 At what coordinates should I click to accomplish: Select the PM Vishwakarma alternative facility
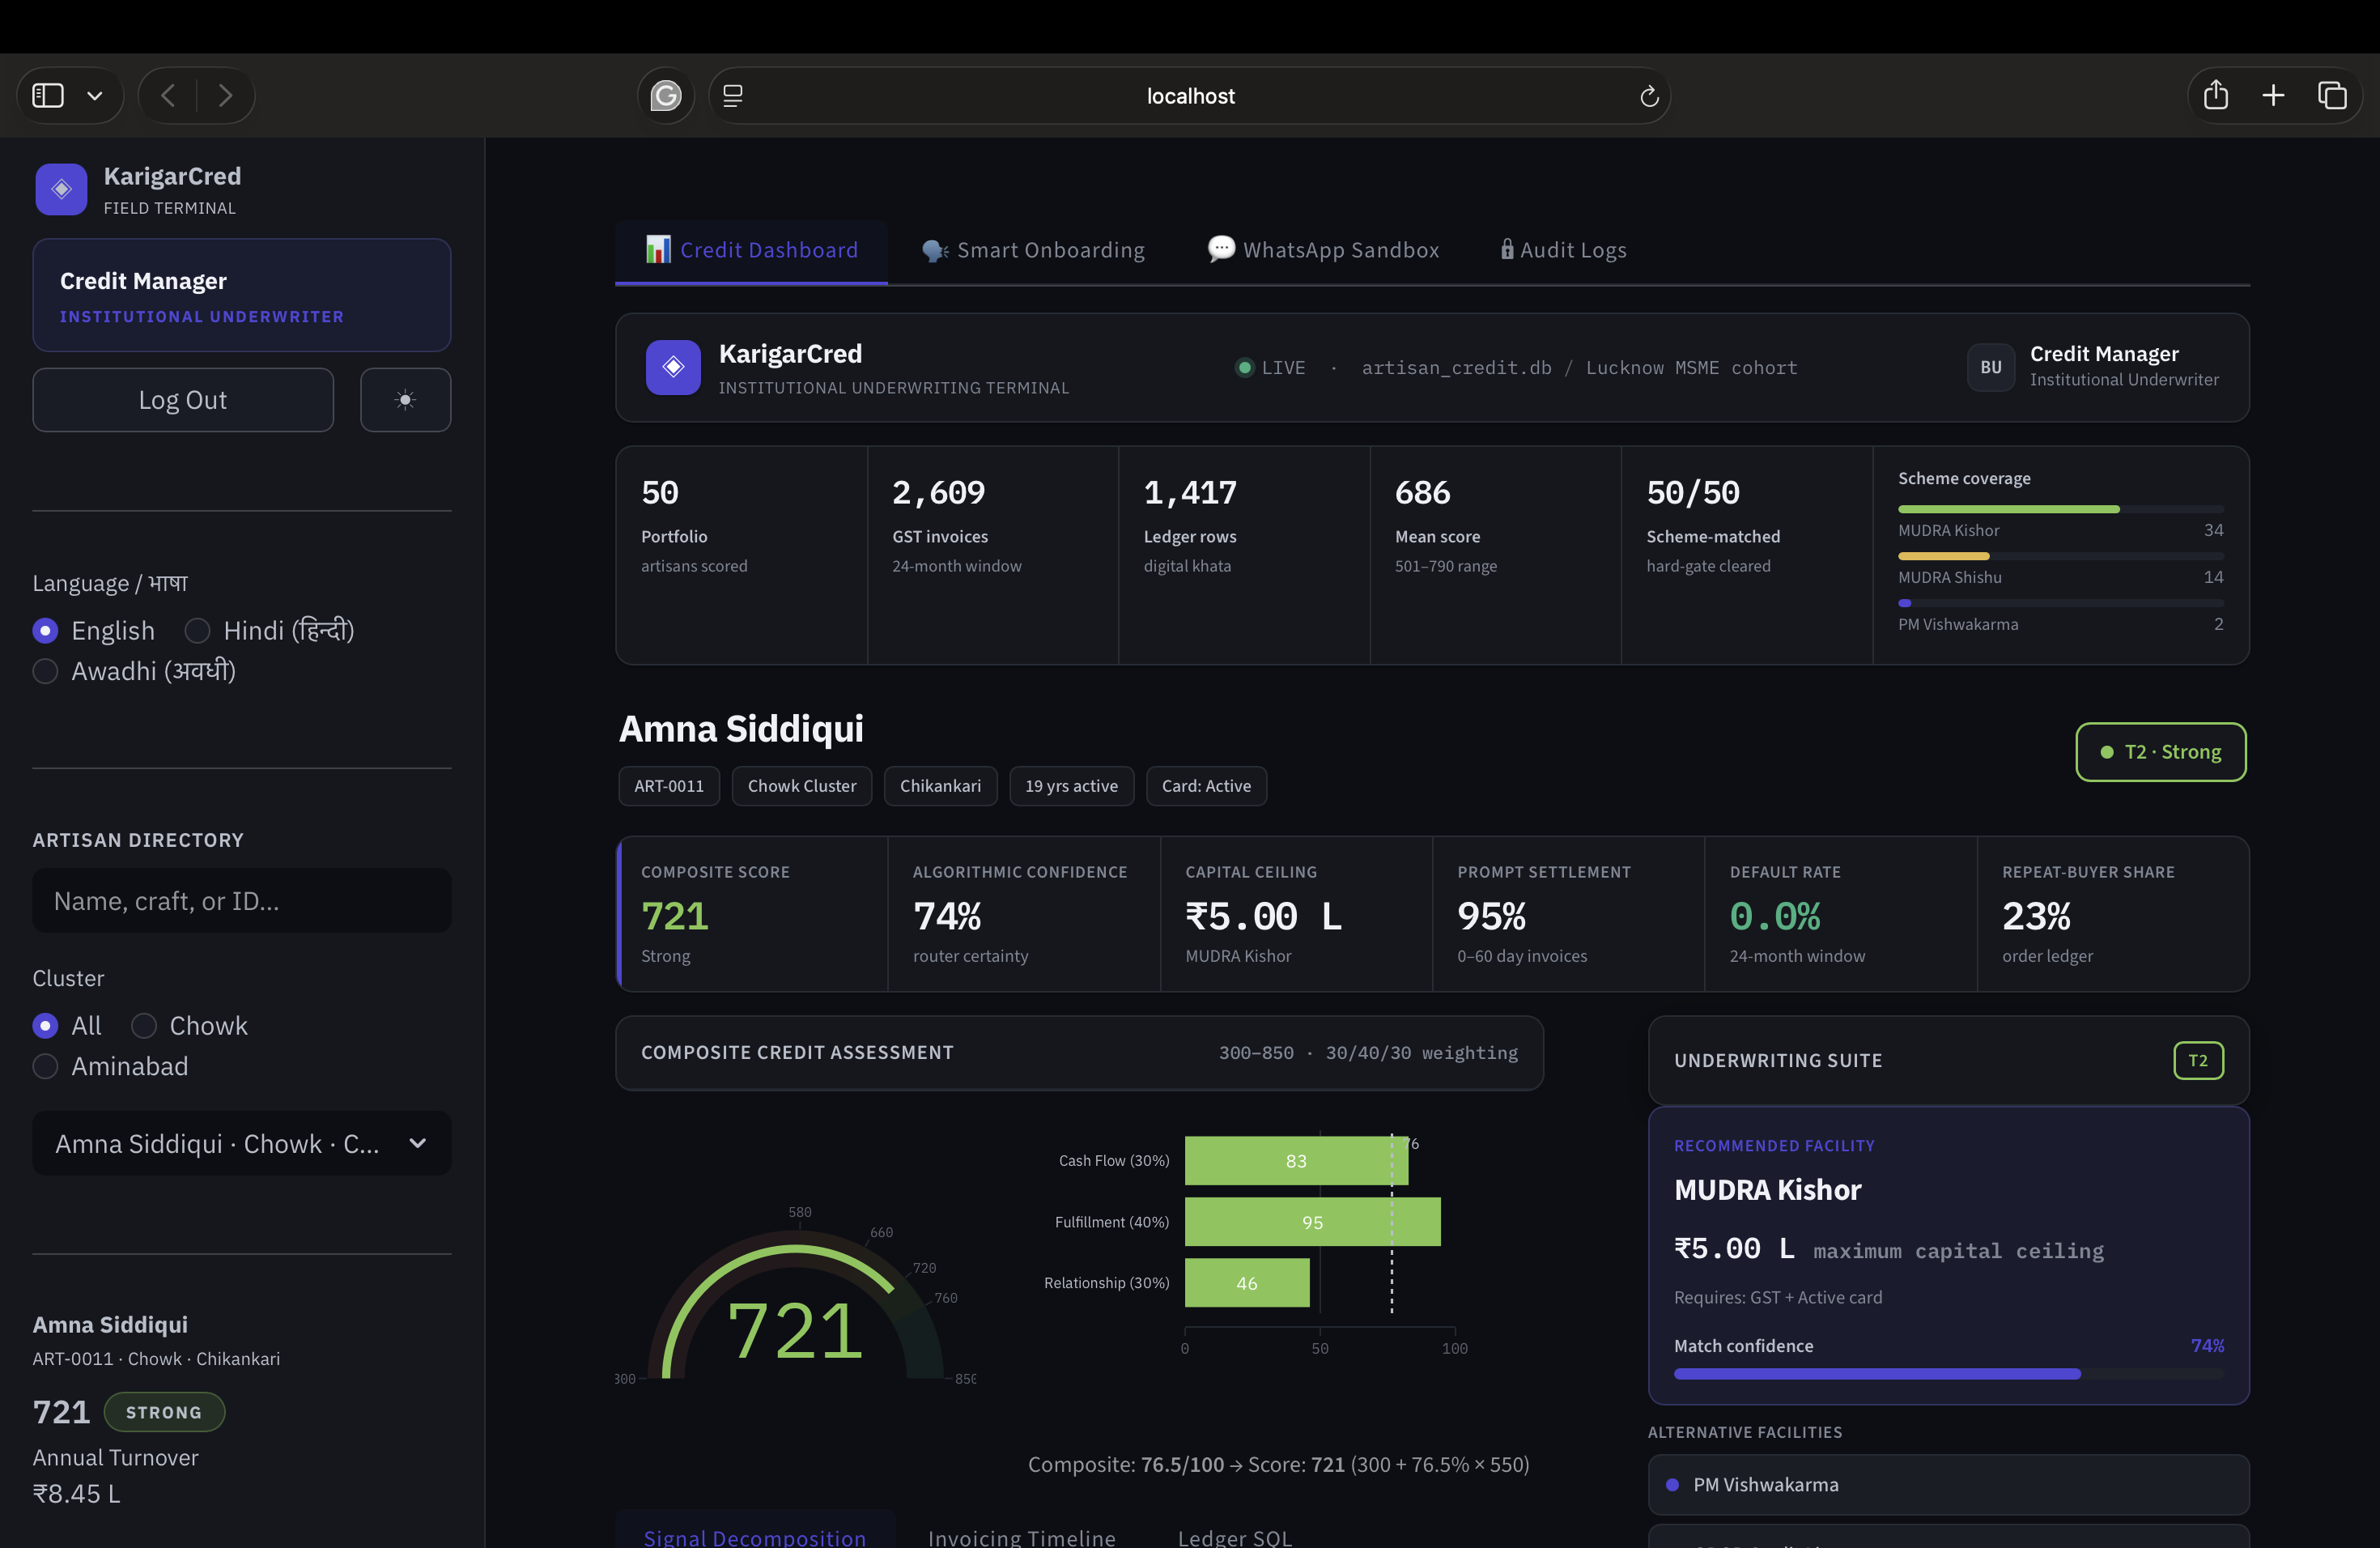point(1949,1485)
